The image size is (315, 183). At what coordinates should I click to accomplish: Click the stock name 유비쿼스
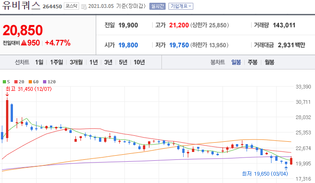pyautogui.click(x=21, y=6)
